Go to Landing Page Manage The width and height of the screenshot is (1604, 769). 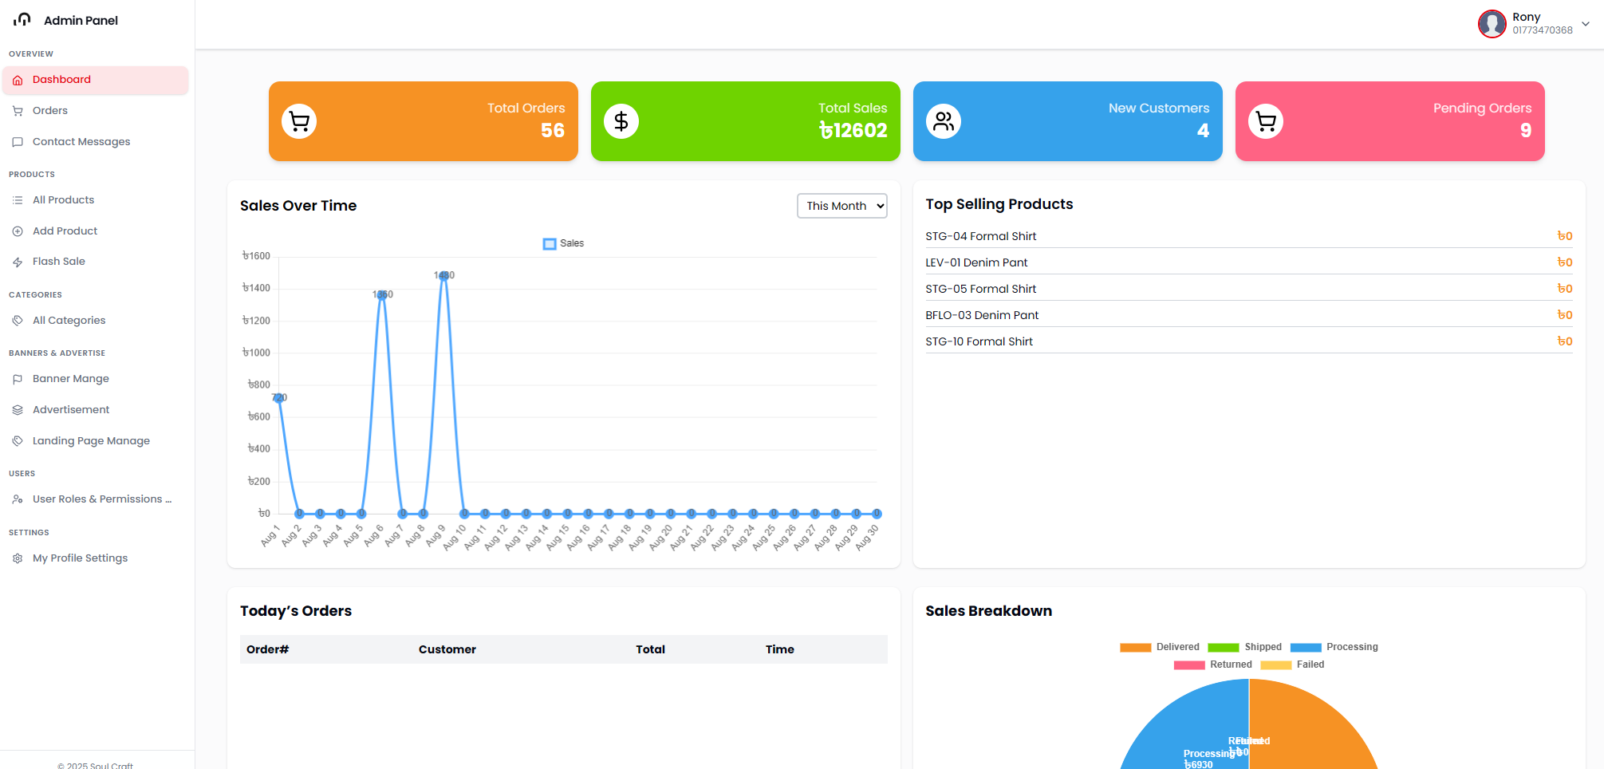pos(96,441)
